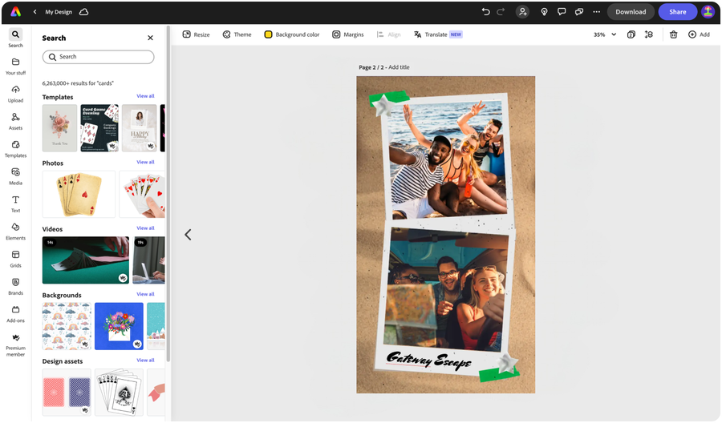
Task: Click the Search input field
Action: [x=98, y=57]
